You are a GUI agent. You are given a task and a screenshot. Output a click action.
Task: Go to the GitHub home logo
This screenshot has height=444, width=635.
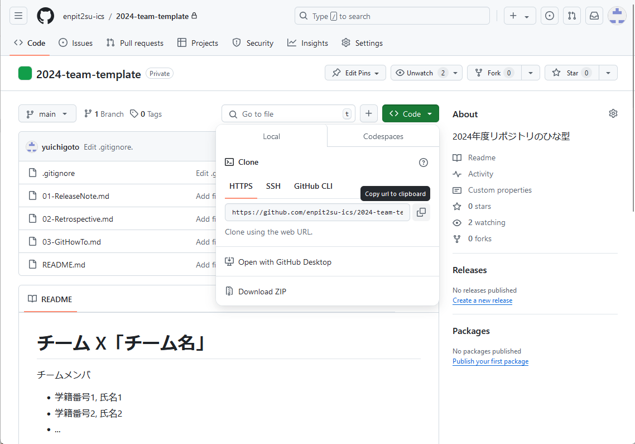[45, 16]
